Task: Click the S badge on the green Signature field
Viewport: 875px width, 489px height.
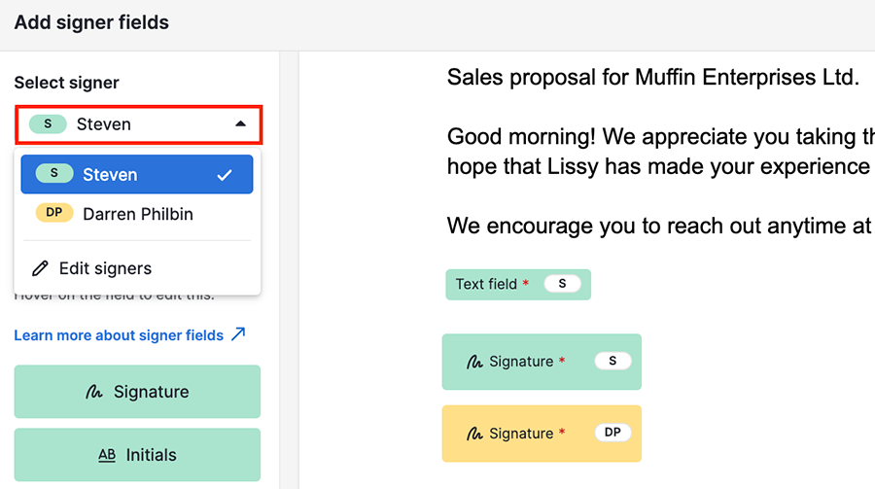Action: (612, 361)
